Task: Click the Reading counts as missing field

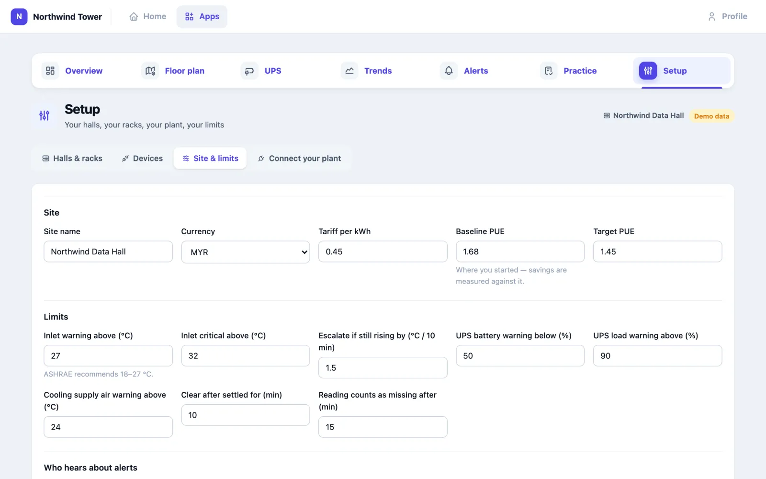Action: point(383,427)
